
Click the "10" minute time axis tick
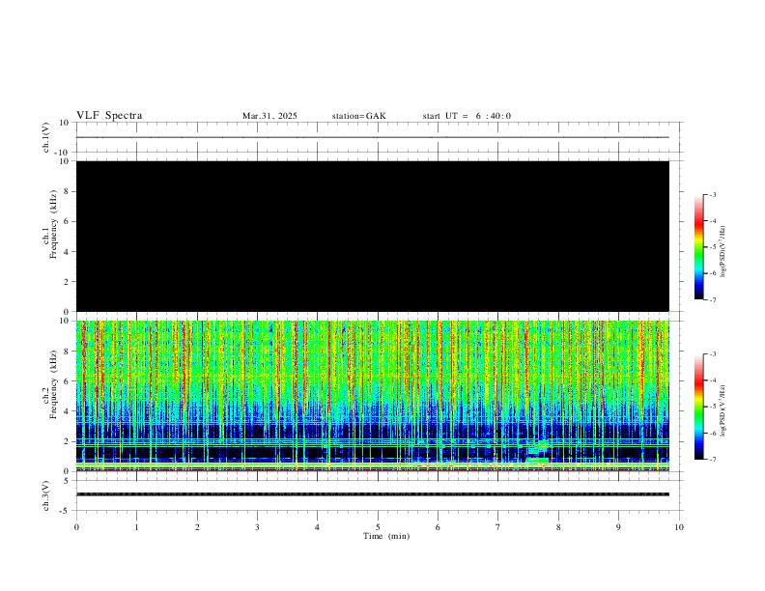click(x=679, y=527)
